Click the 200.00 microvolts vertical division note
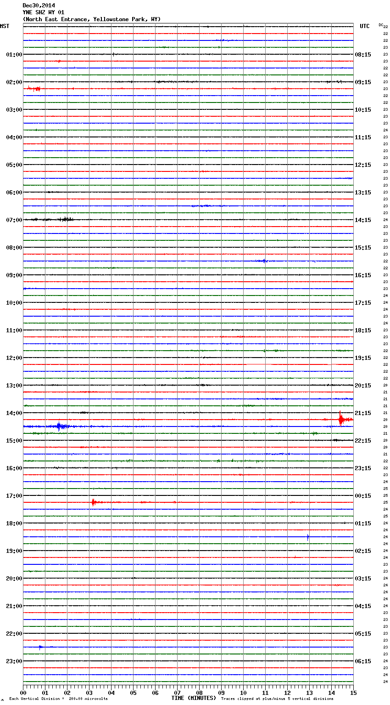390x705 pixels. (x=58, y=699)
